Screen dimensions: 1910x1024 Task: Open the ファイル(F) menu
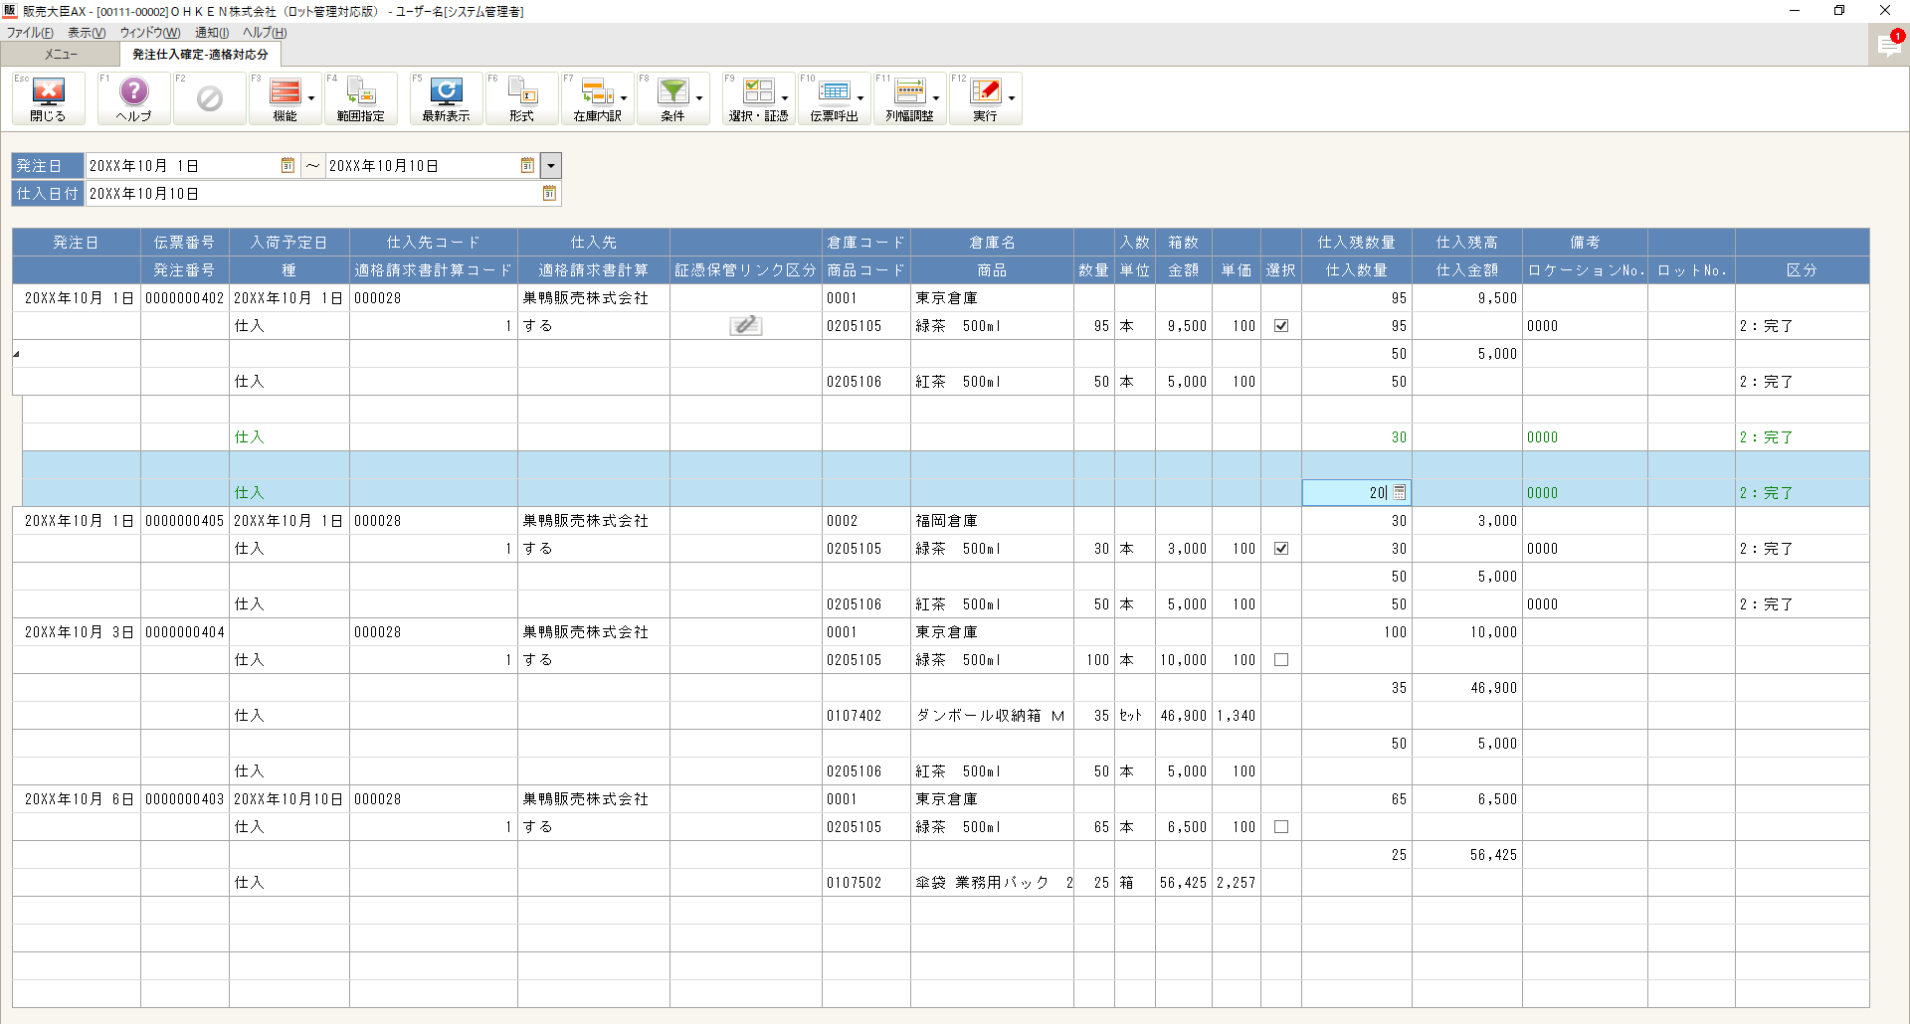point(30,33)
